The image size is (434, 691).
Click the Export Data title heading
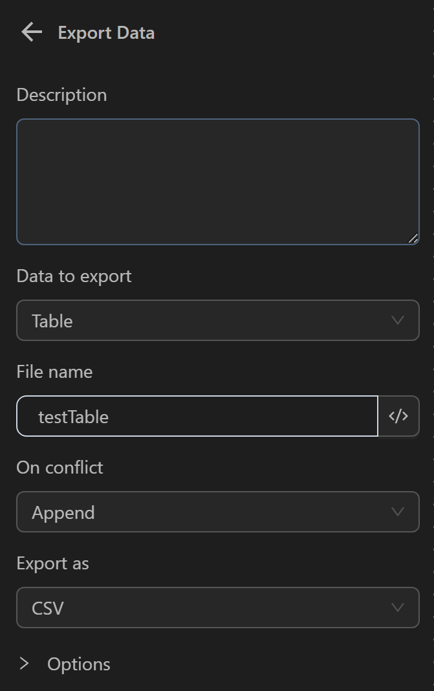(106, 32)
